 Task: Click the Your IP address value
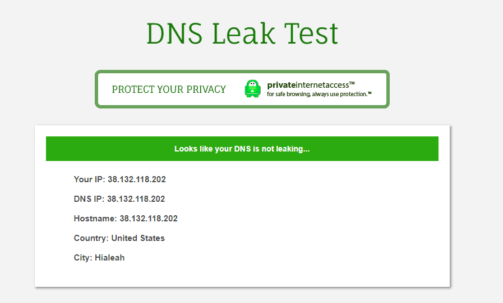click(137, 179)
